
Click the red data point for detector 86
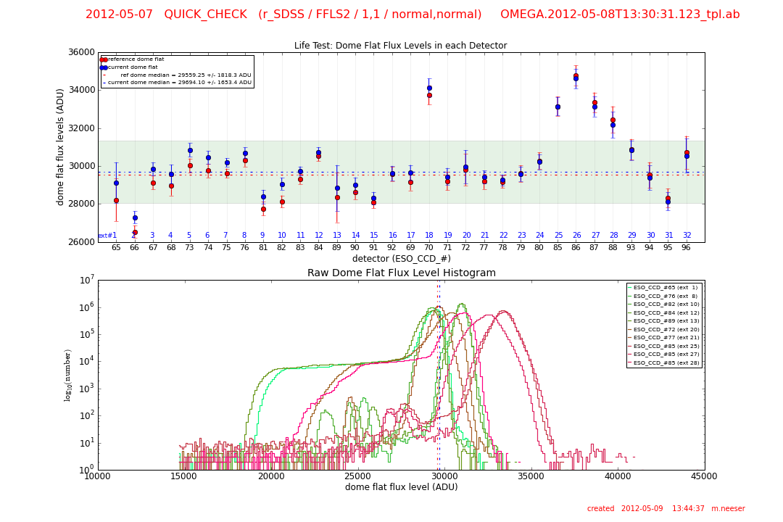tap(576, 75)
